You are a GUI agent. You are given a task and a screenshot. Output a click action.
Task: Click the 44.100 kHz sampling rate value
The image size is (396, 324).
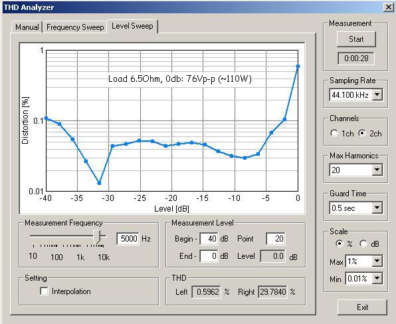point(351,95)
